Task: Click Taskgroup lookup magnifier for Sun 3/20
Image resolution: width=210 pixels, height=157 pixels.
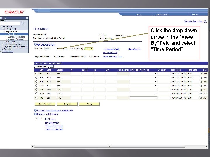Action: click(x=185, y=82)
